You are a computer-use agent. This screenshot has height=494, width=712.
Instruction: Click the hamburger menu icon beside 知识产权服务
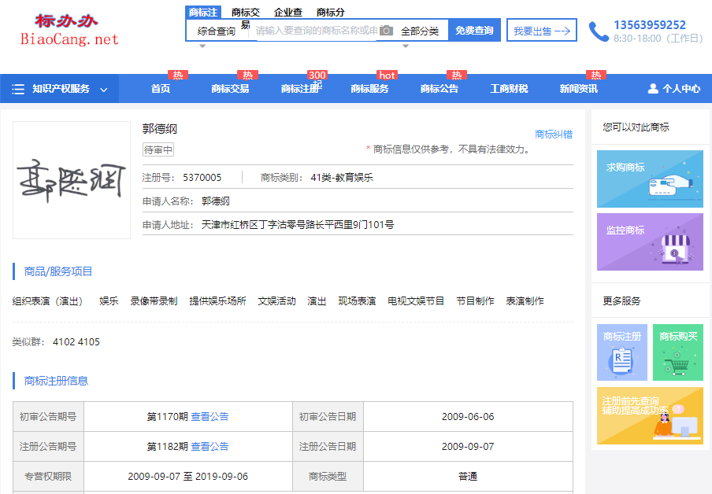pos(18,89)
